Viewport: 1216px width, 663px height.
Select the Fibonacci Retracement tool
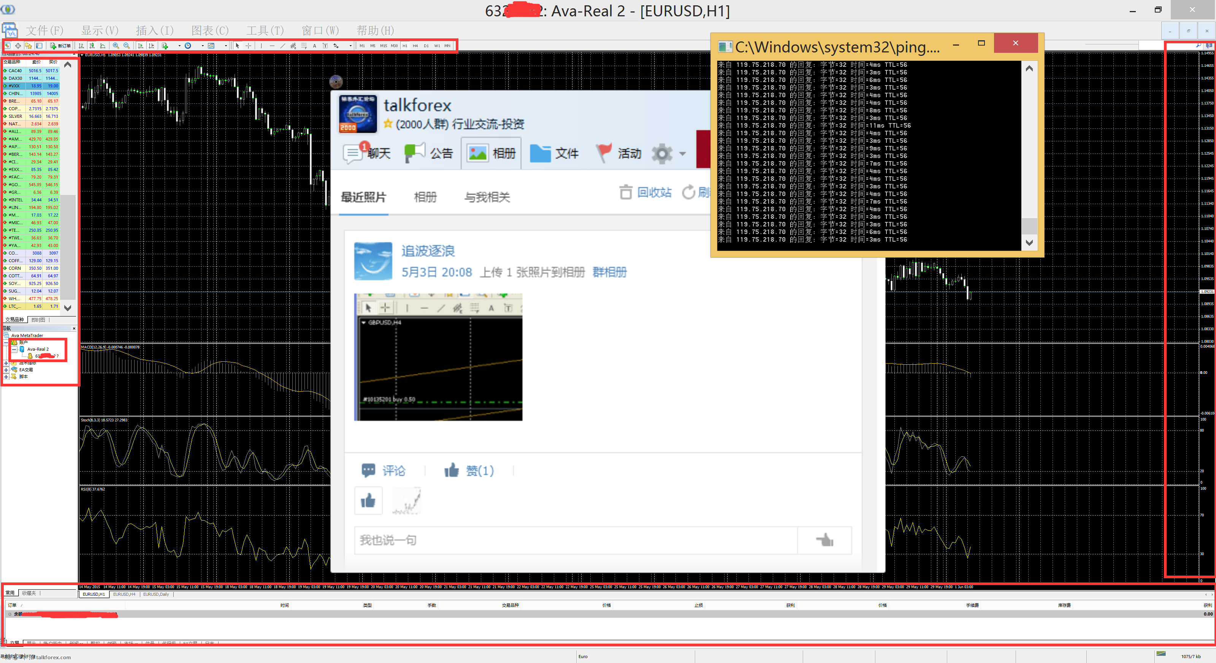coord(304,46)
